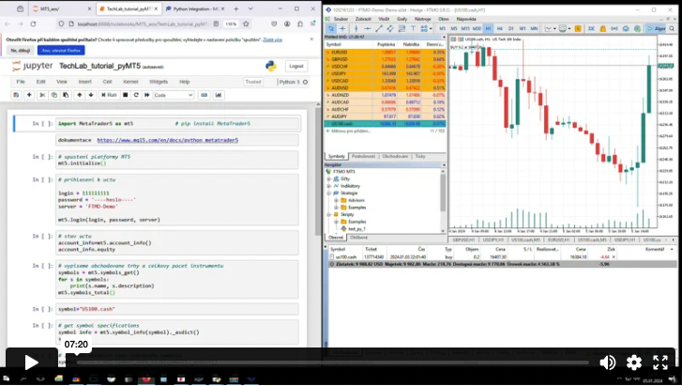
Task: Switch chart to the H4 timeframe
Action: coord(499,28)
